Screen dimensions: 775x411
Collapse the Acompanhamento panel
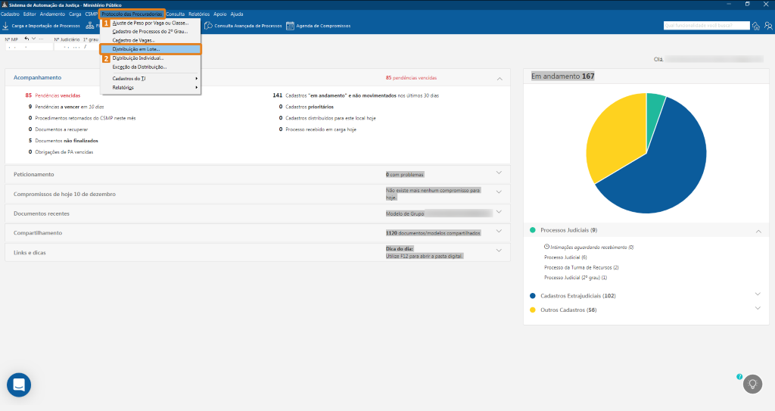coord(499,78)
